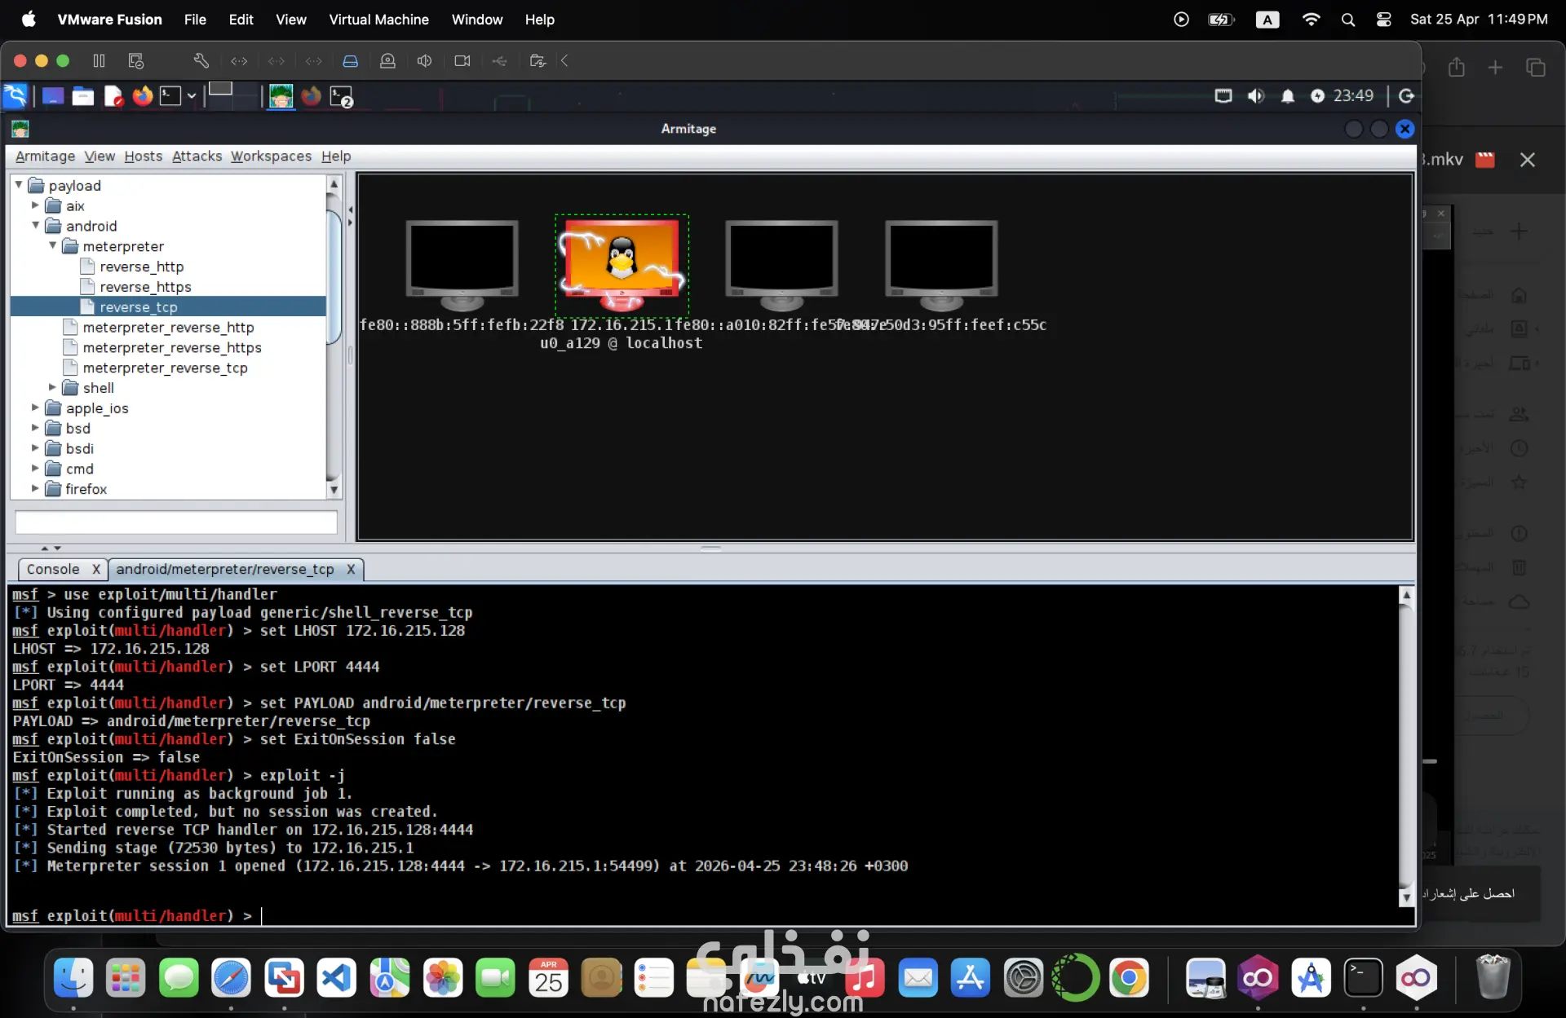Close the Console tab
This screenshot has height=1018, width=1566.
click(96, 569)
